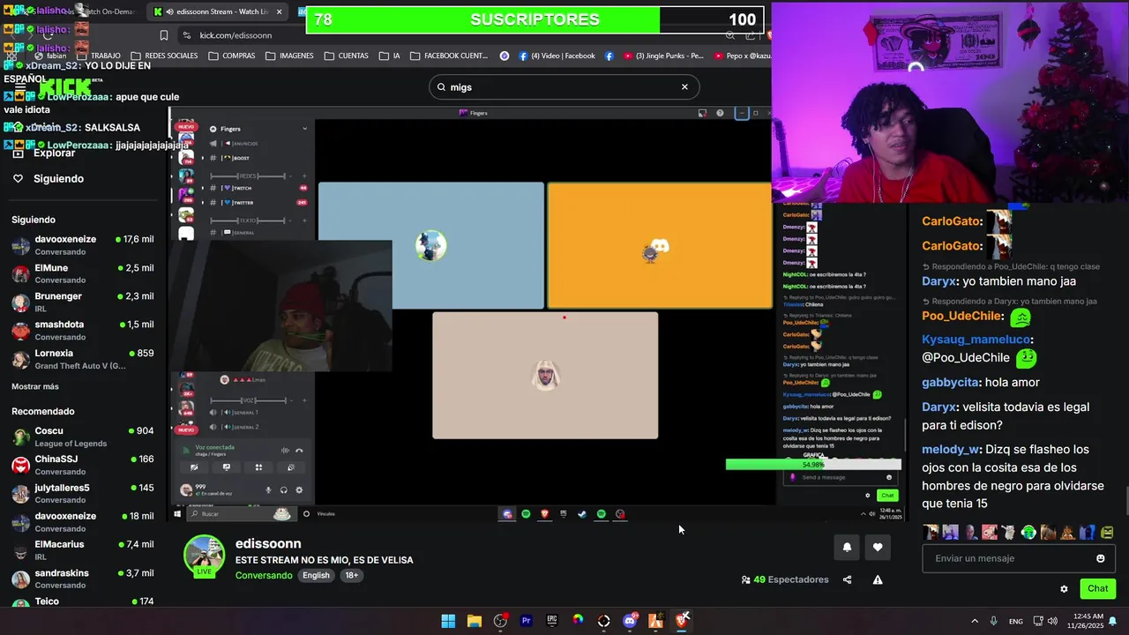
Task: Open the Conversando category link
Action: pos(264,575)
